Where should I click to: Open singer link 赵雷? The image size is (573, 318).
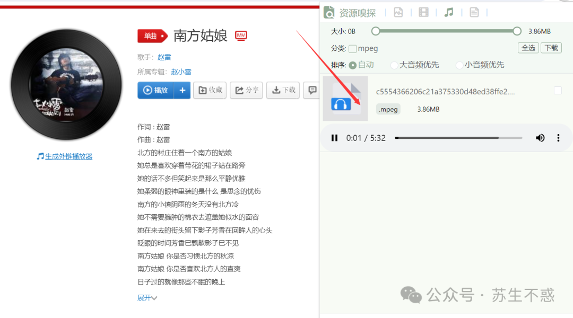[x=164, y=57]
